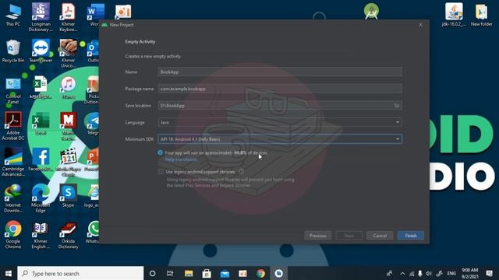The width and height of the screenshot is (499, 280).
Task: Open Adobe Acrobat DC shortcut
Action: [x=13, y=126]
